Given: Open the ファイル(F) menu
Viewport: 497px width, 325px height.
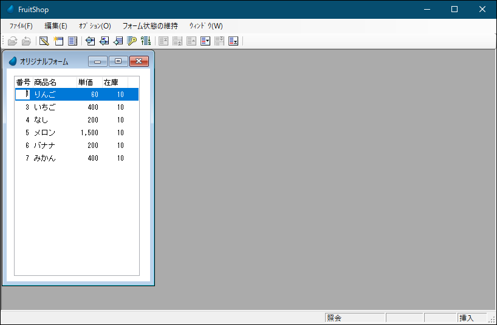Looking at the screenshot, I should pyautogui.click(x=21, y=26).
